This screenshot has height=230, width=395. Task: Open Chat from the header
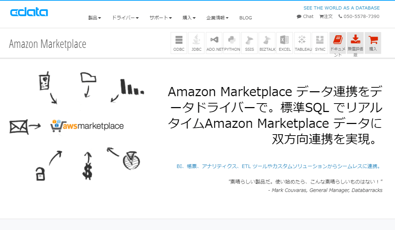[305, 16]
